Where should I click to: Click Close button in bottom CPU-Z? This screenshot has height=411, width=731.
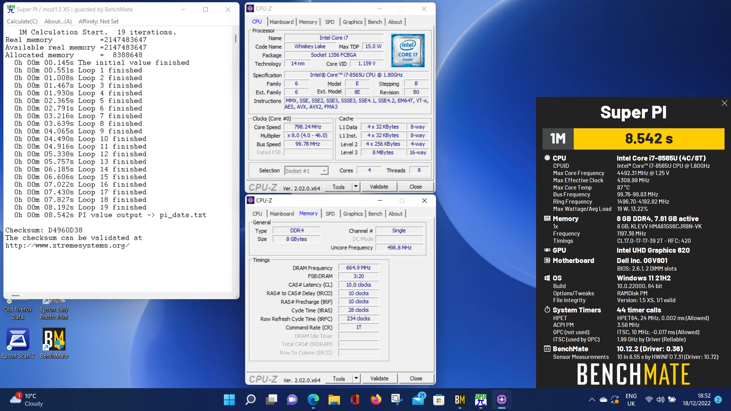(x=416, y=378)
